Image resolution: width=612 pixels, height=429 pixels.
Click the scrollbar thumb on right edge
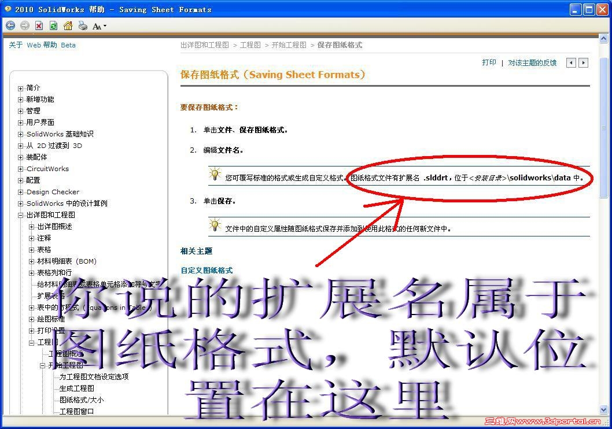[x=604, y=129]
